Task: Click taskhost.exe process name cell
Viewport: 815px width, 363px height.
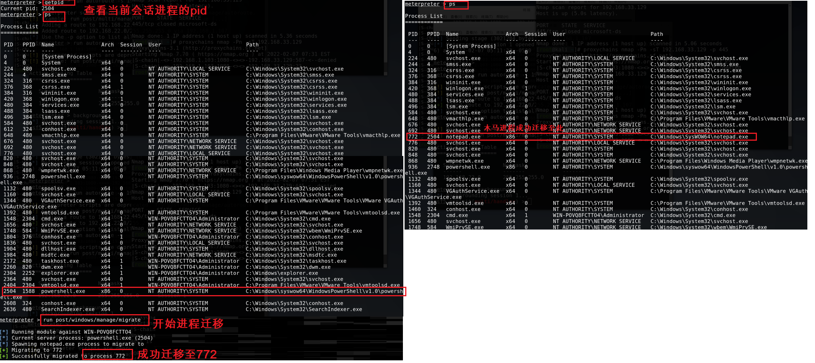Action: click(x=60, y=261)
